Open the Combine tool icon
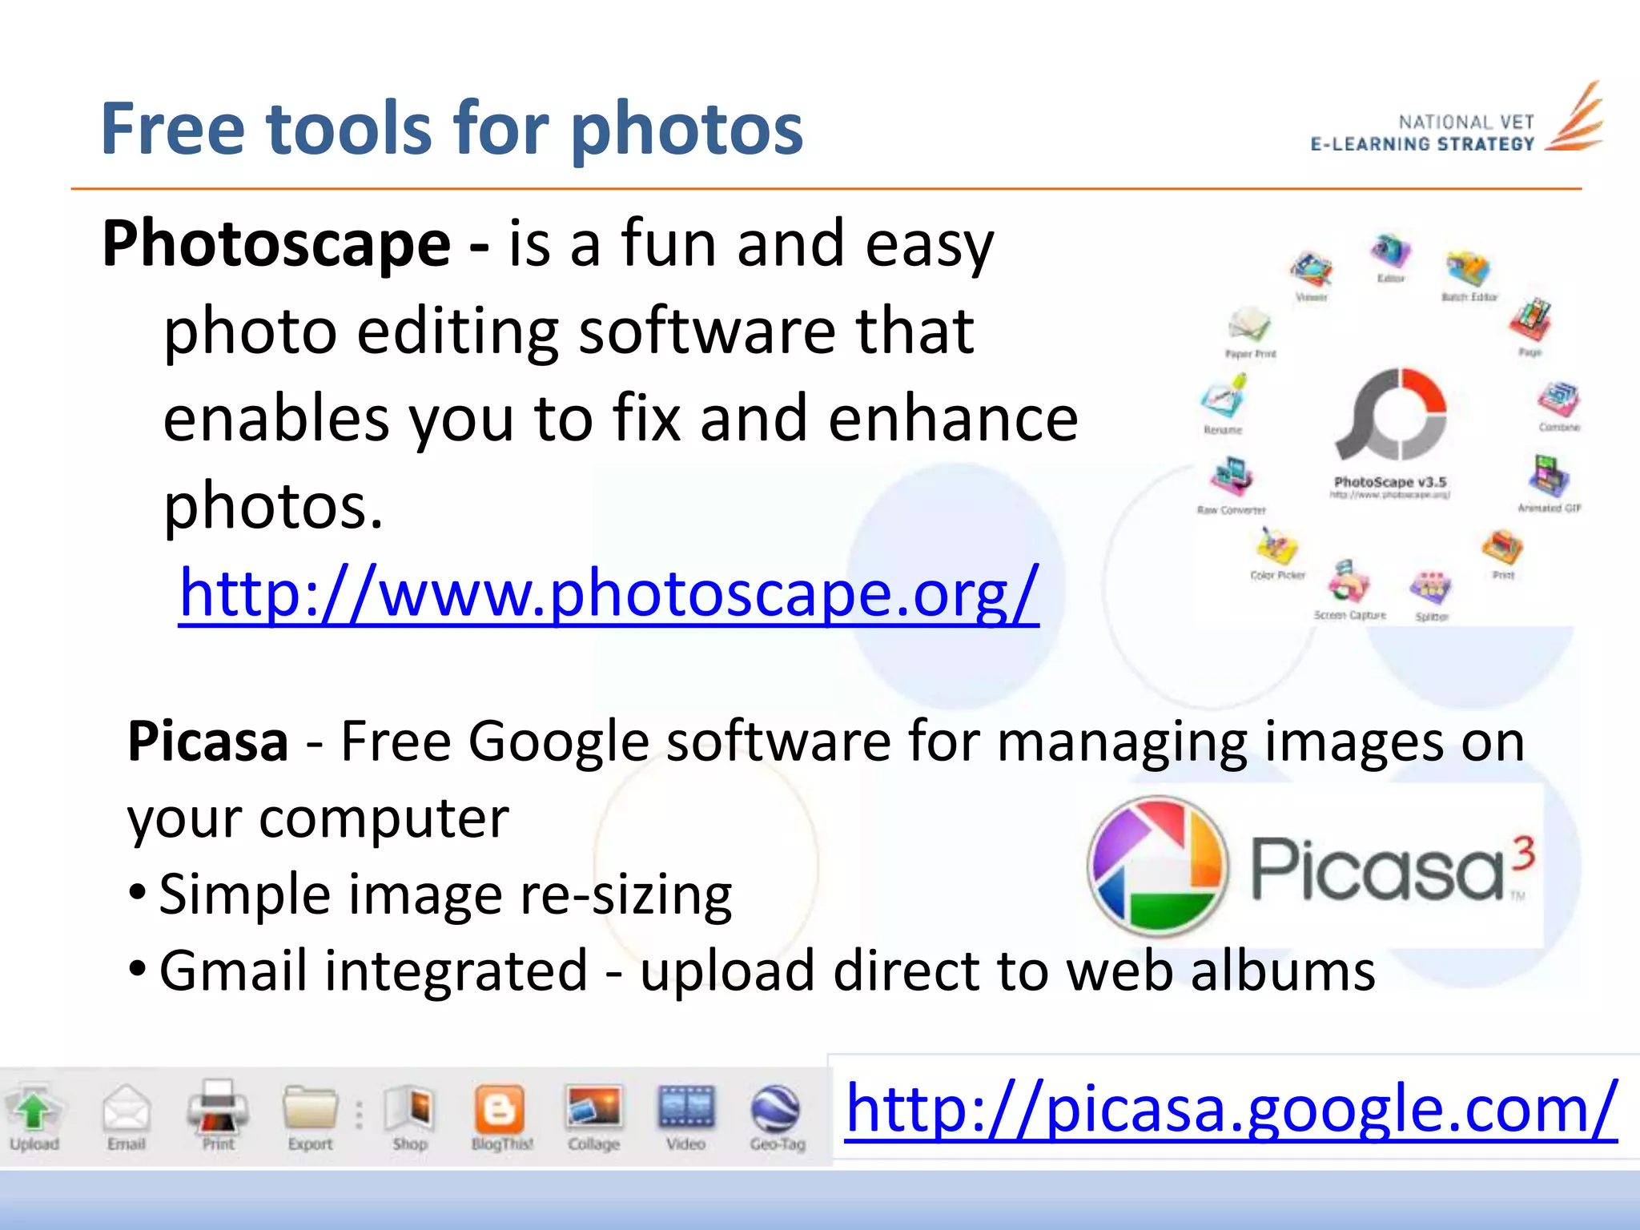Image resolution: width=1640 pixels, height=1230 pixels. [x=1558, y=400]
